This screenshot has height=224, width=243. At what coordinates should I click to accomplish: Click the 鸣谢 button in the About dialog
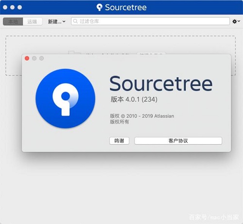click(119, 141)
